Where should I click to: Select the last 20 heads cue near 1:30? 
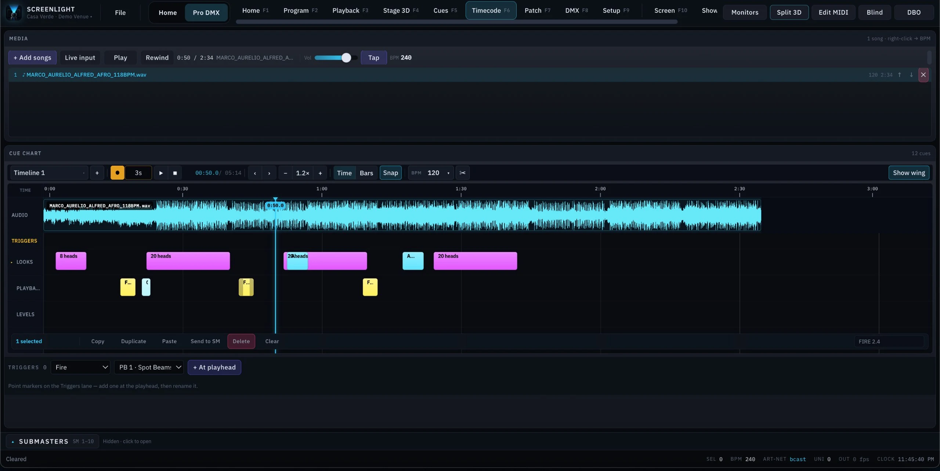(475, 261)
